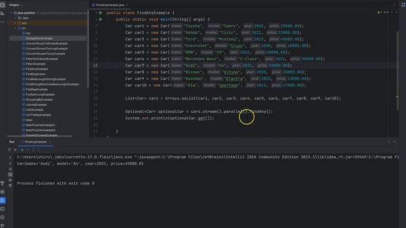Viewport: 406px width, 228px height.
Task: Close the FindAnyExample.java editor tab
Action: 128,5
